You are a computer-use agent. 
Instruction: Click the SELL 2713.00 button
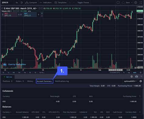point(10,15)
